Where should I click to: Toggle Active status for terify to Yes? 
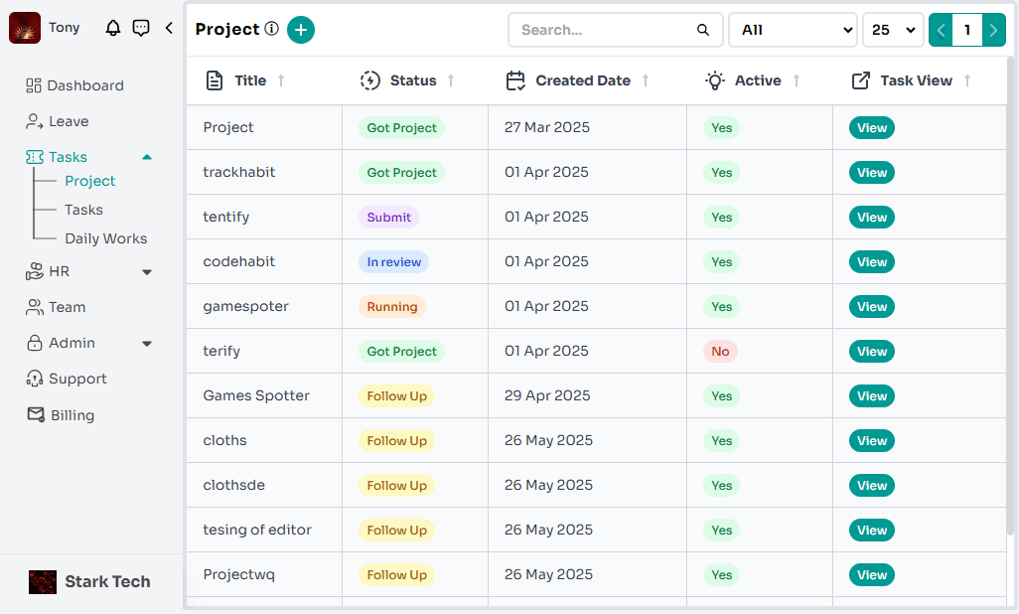[x=719, y=351]
